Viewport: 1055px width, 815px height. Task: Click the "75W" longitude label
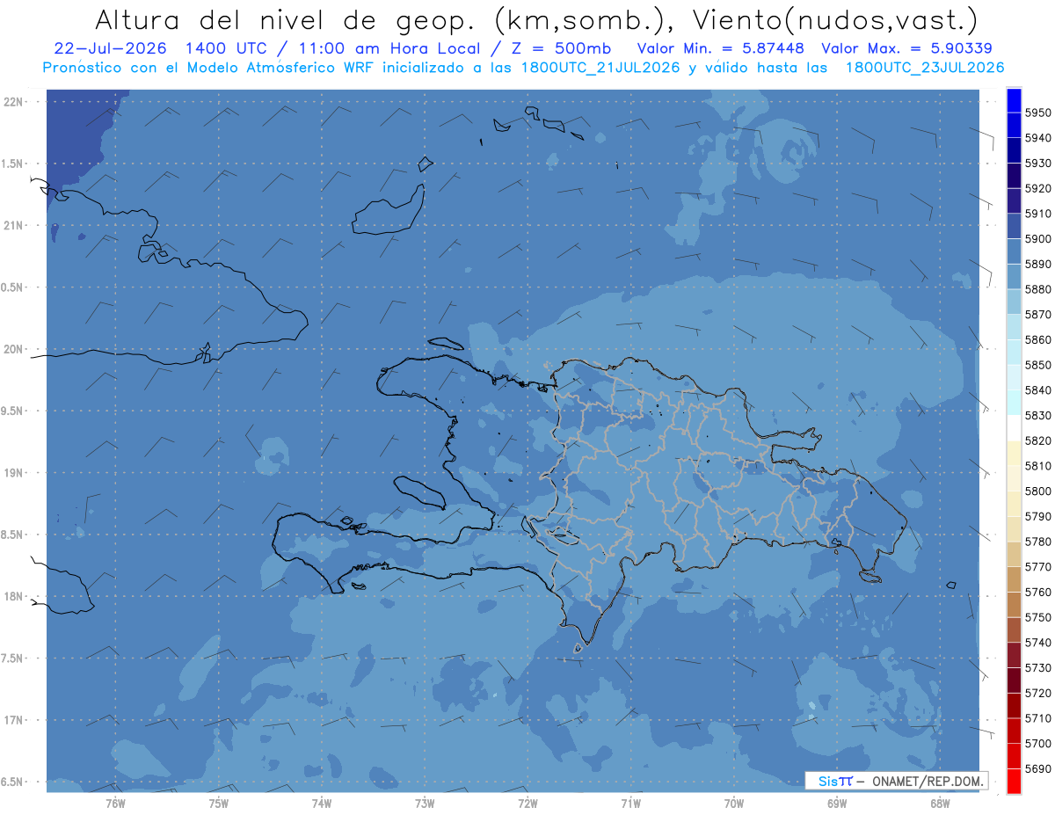[219, 804]
